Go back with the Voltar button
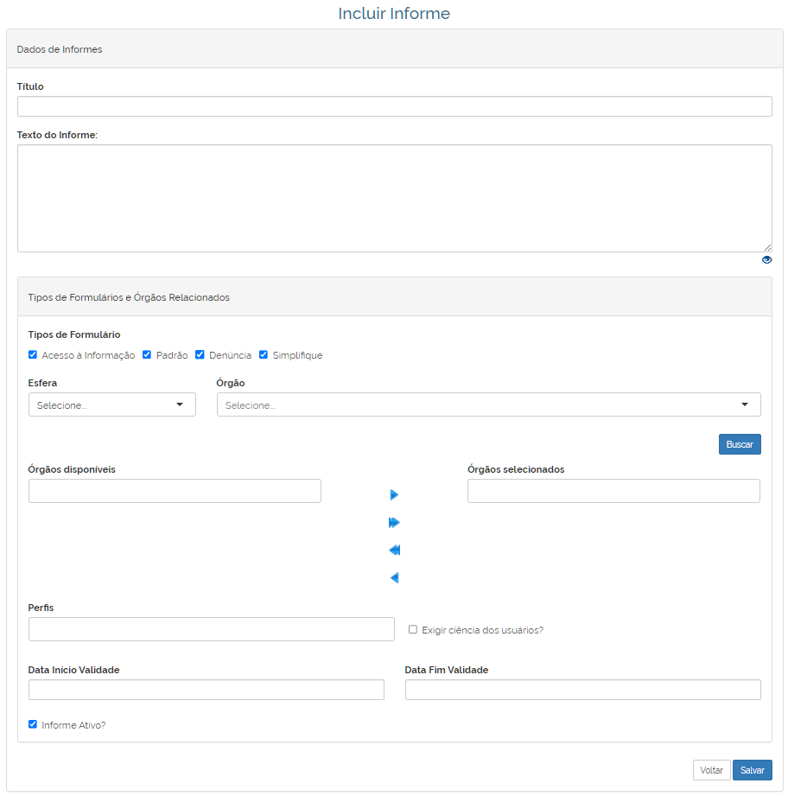 tap(711, 770)
